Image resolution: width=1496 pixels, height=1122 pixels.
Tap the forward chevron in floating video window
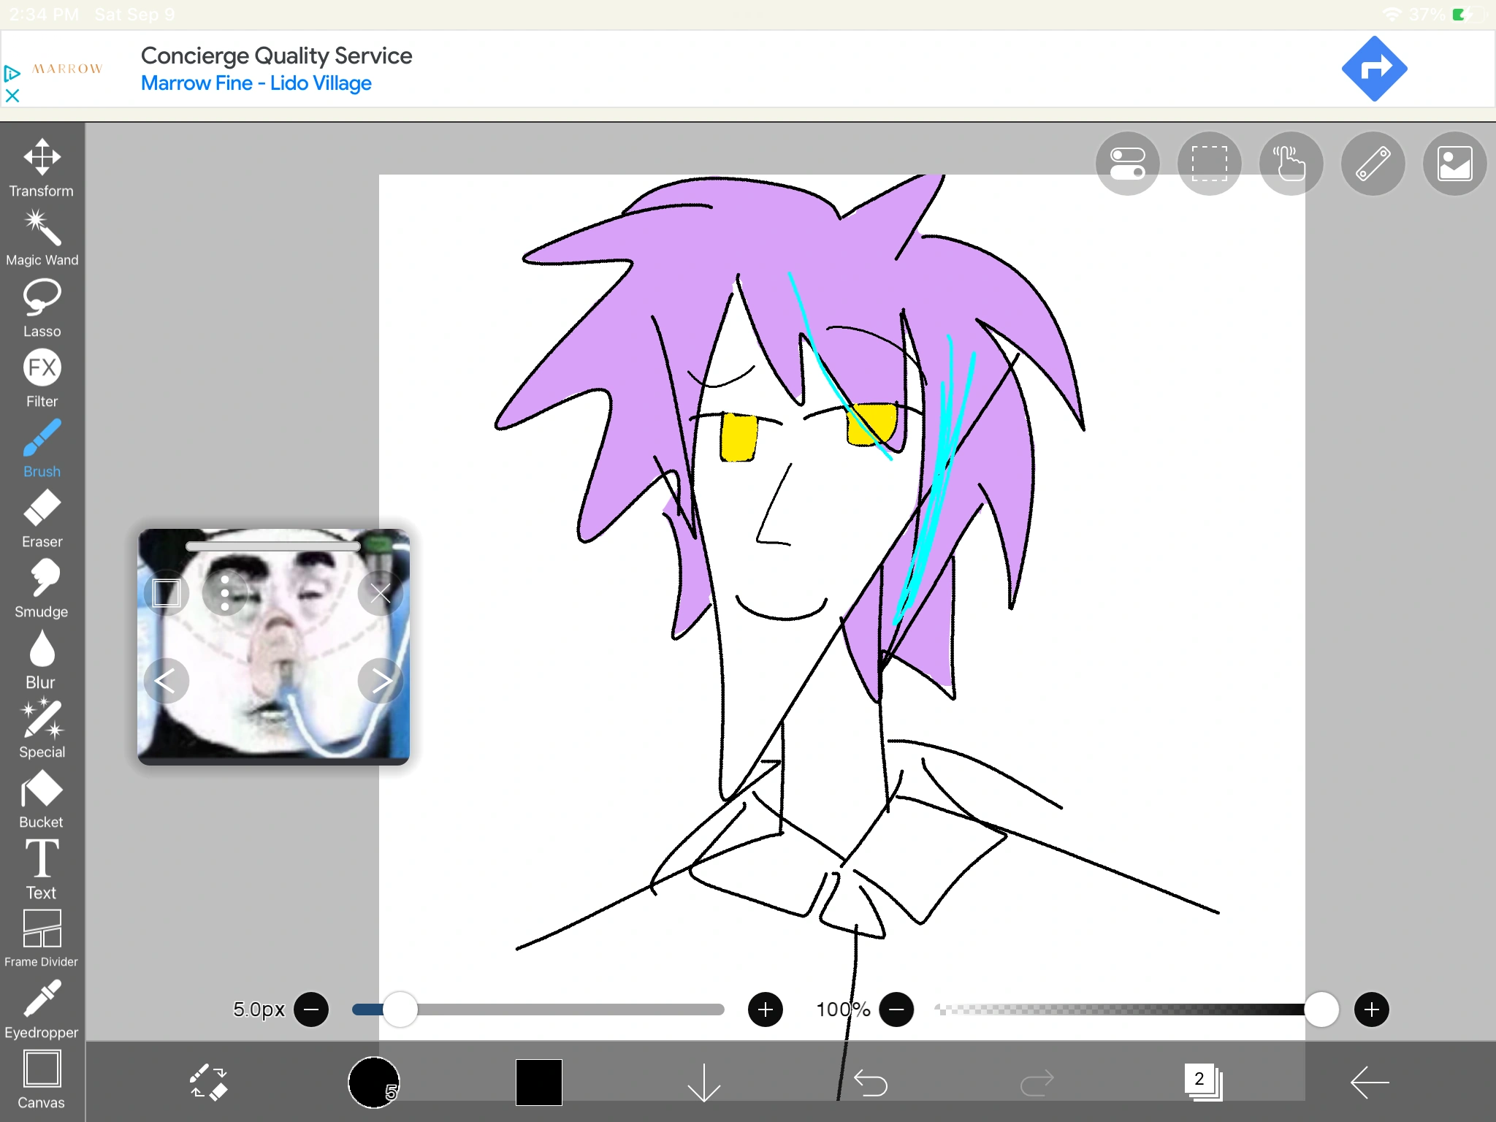click(380, 680)
